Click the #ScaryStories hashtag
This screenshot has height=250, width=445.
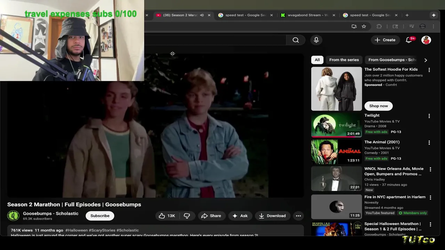[102, 230]
